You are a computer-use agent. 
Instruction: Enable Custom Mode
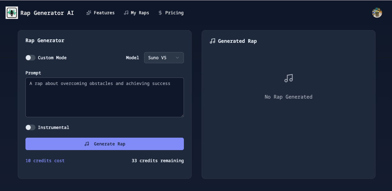[x=30, y=58]
